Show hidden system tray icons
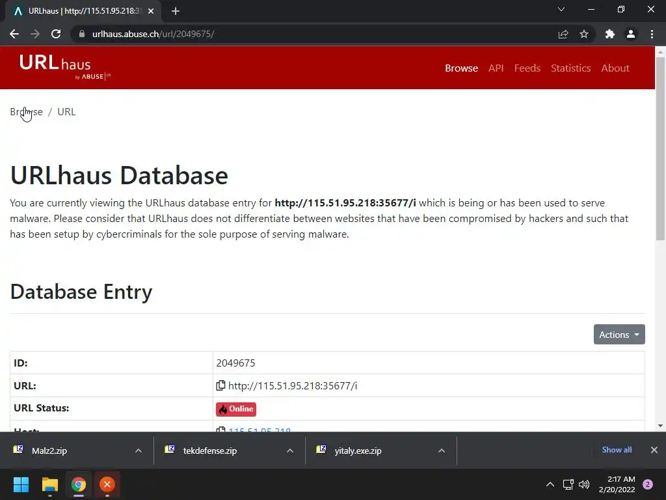 point(550,484)
